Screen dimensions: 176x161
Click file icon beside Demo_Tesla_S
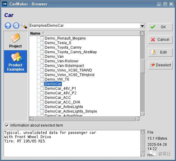[x=42, y=43]
